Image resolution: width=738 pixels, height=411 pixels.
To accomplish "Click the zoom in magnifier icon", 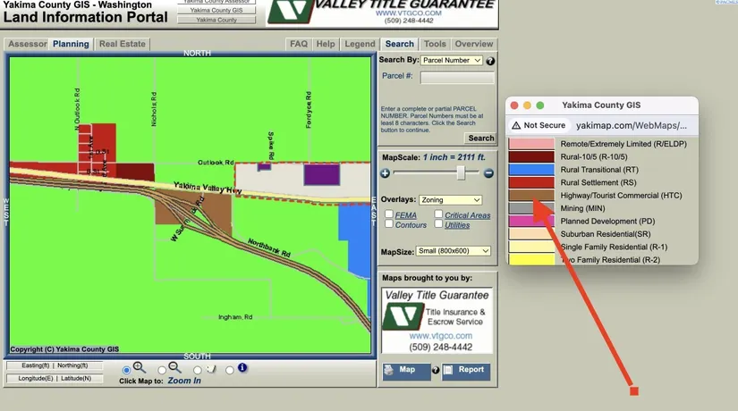I will (x=139, y=368).
